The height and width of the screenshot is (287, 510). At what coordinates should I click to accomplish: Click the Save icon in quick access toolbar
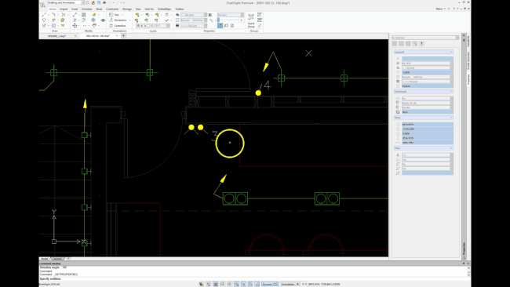[x=99, y=2]
